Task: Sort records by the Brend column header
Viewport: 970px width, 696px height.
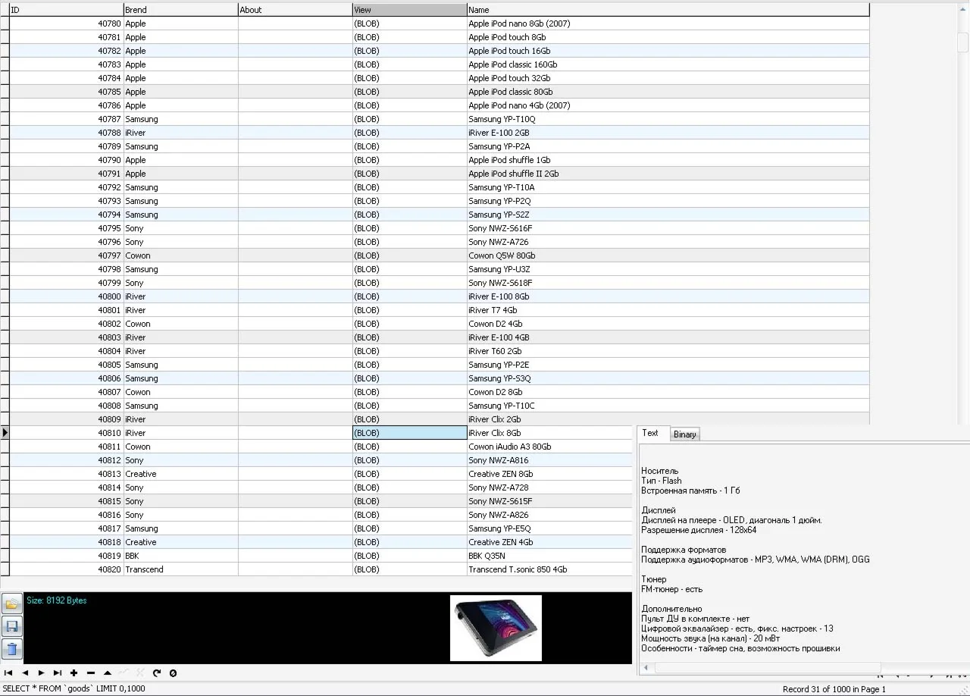Action: [180, 9]
